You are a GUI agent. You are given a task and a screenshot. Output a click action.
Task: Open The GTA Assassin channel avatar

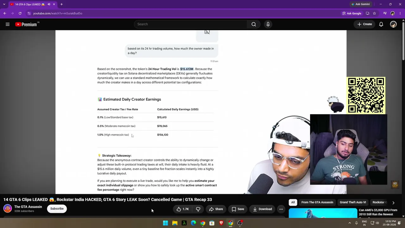[8, 209]
